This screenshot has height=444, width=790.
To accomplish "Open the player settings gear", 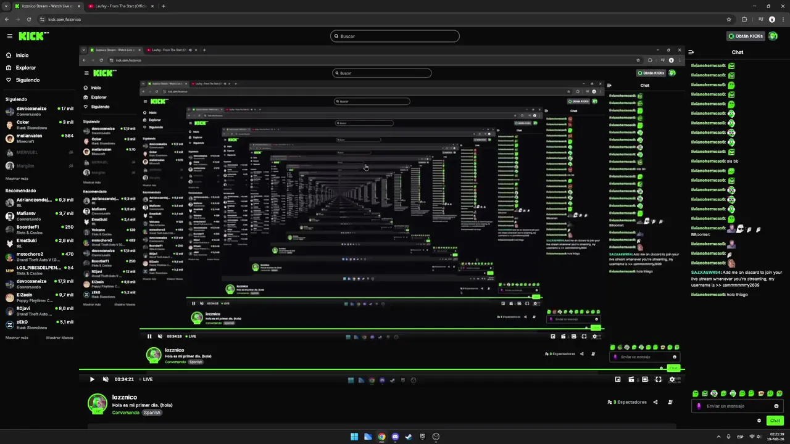I will tap(672, 379).
